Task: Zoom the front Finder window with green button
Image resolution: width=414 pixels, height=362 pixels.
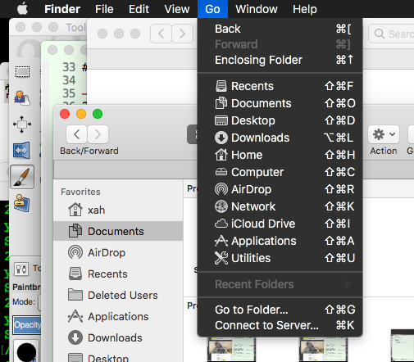Action: point(98,114)
